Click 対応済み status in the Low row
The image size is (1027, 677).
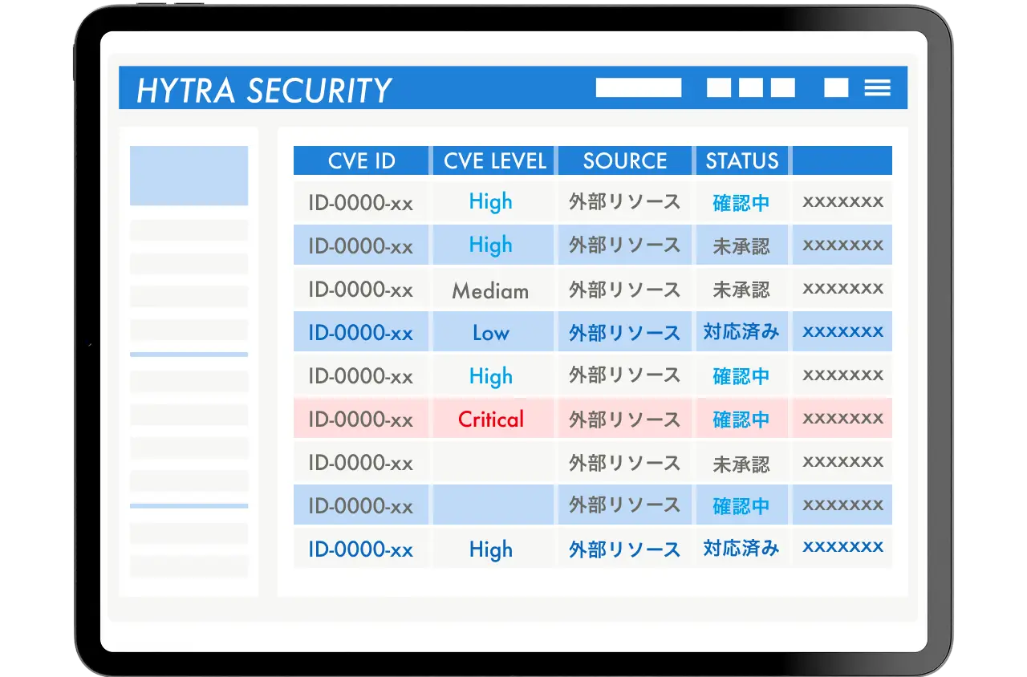click(x=741, y=332)
